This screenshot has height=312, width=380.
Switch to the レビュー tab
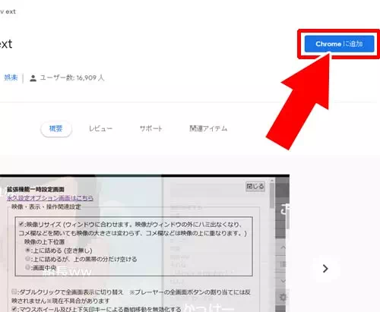tap(100, 128)
